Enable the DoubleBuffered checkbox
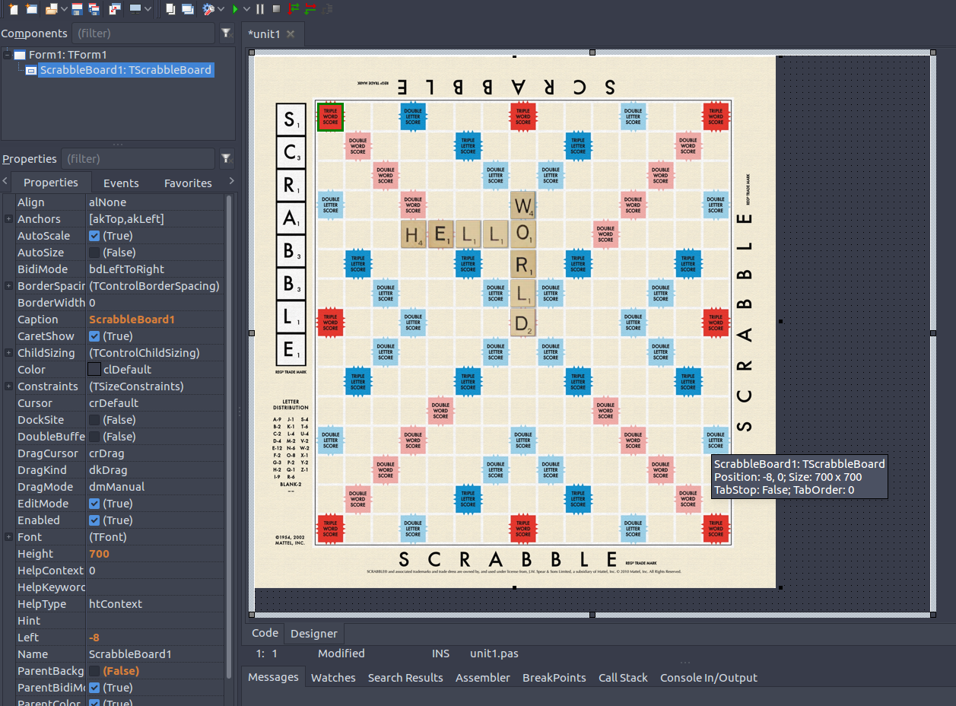Image resolution: width=956 pixels, height=706 pixels. click(x=94, y=437)
